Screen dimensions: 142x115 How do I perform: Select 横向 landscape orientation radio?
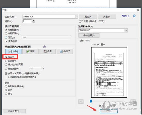(6, 94)
